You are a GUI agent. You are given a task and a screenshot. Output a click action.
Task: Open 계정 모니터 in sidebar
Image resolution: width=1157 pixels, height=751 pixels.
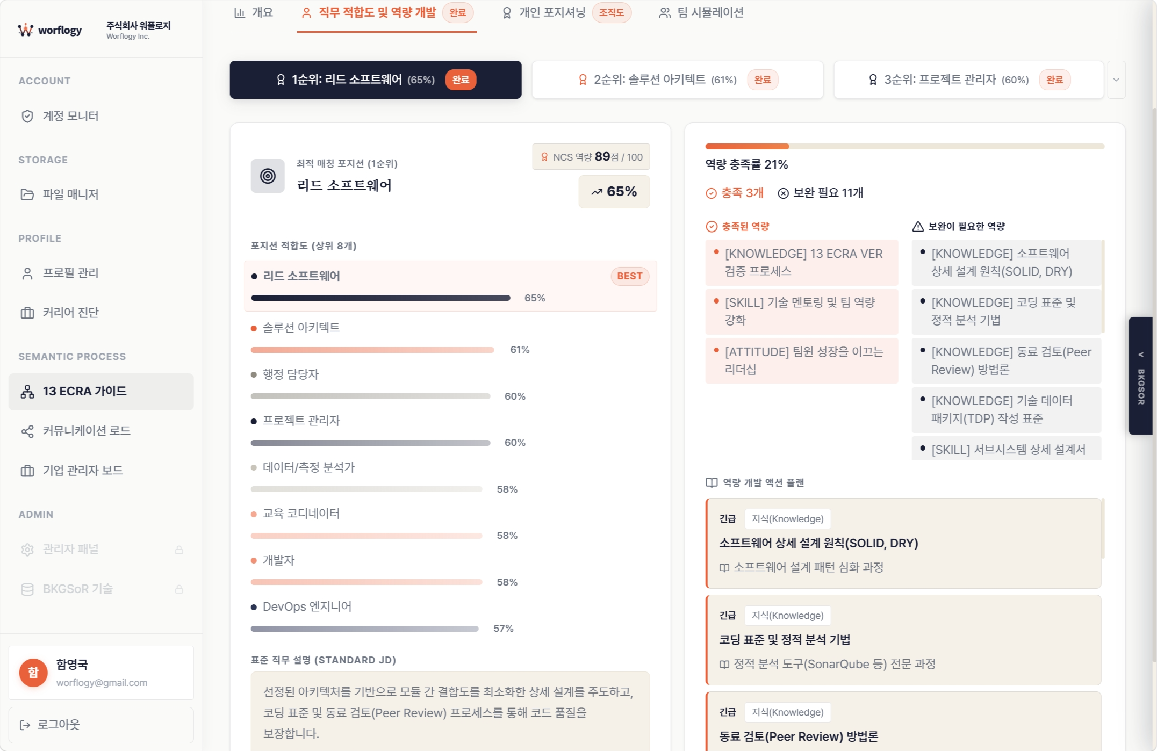coord(101,116)
